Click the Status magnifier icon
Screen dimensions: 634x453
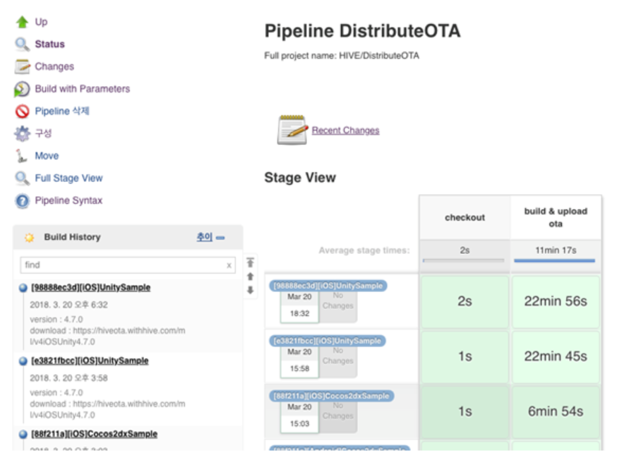(22, 44)
